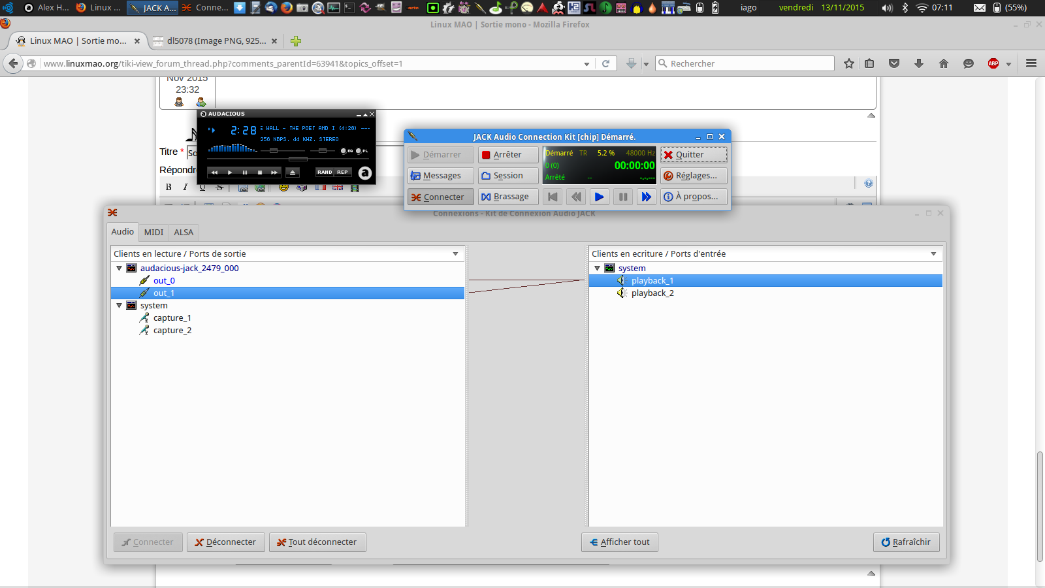Viewport: 1045px width, 588px height.
Task: Reload the page in Firefox
Action: pos(605,64)
